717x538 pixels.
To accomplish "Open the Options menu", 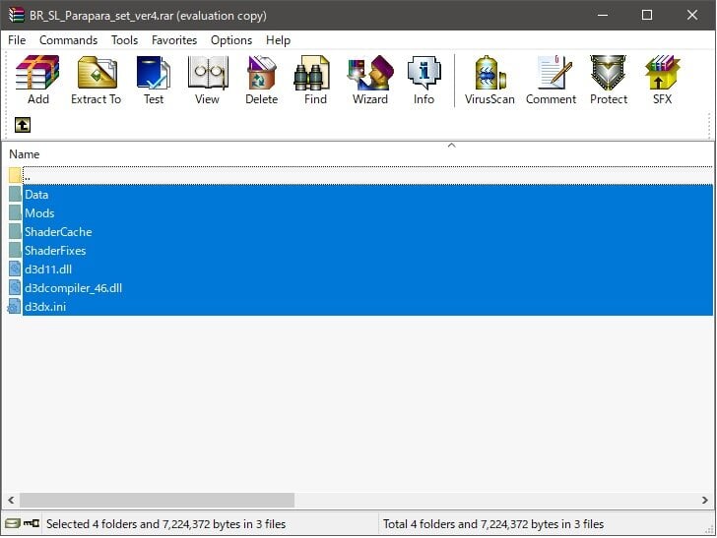I will (231, 40).
